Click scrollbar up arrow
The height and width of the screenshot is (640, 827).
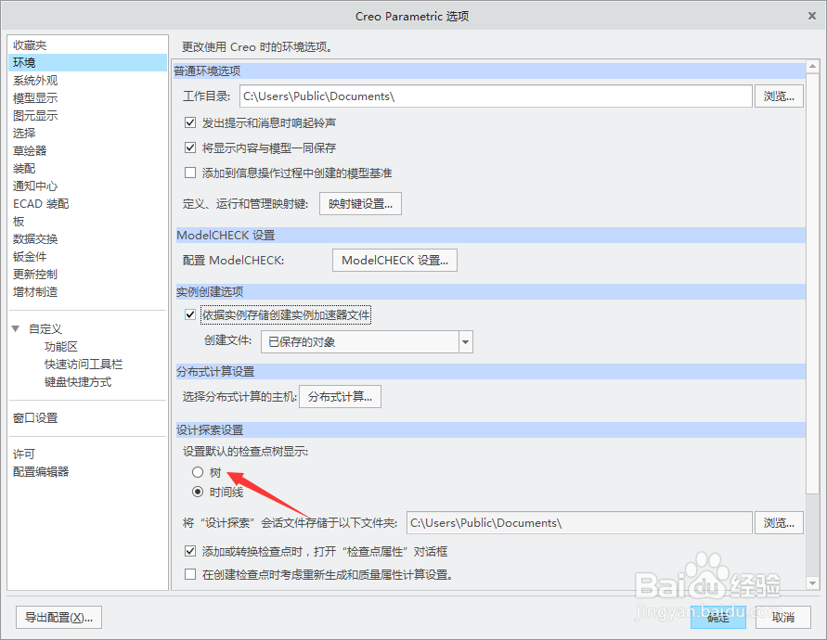(x=813, y=67)
